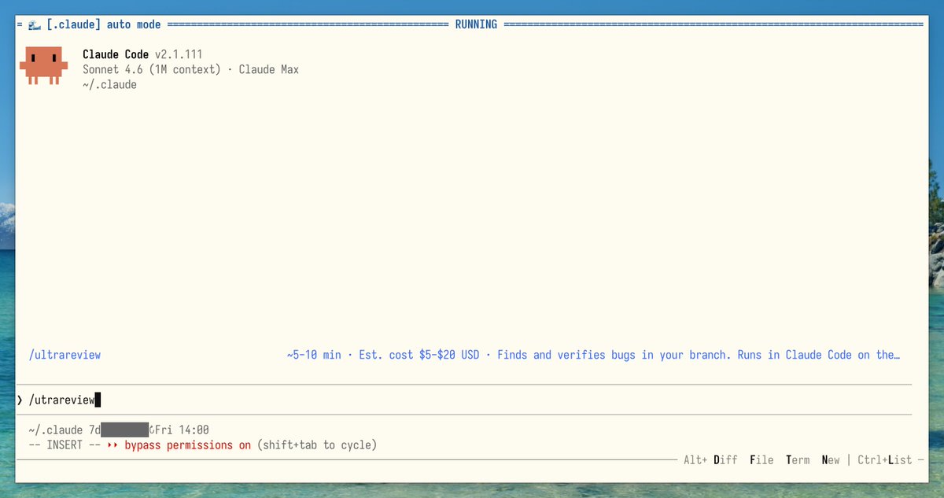The image size is (944, 498).
Task: Click the /utrareview prompt input field
Action: (464, 400)
